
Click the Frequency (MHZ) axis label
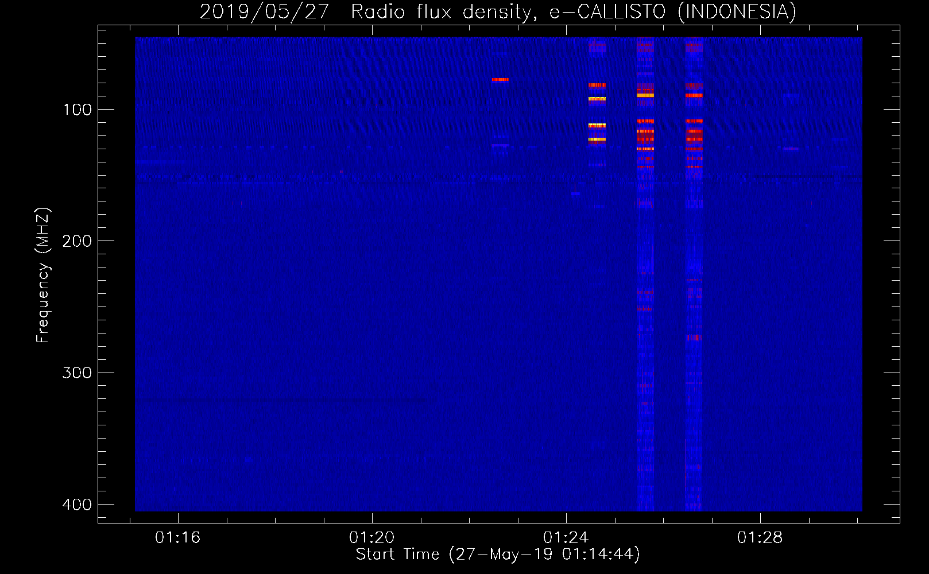pyautogui.click(x=43, y=276)
